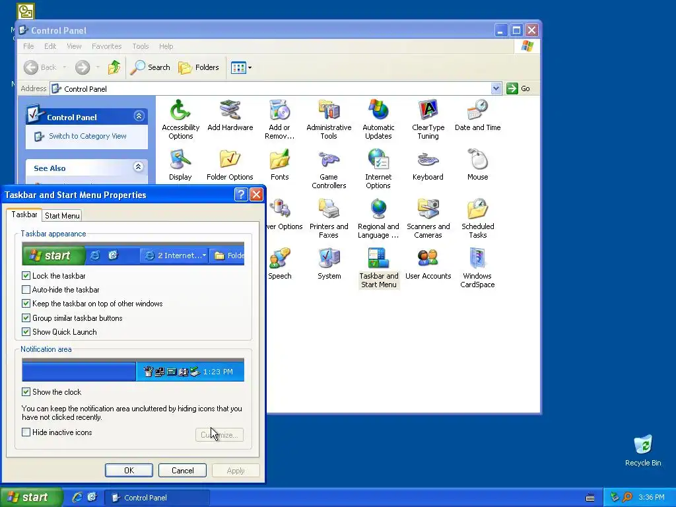Open the View menu
The height and width of the screenshot is (507, 676).
(x=74, y=46)
